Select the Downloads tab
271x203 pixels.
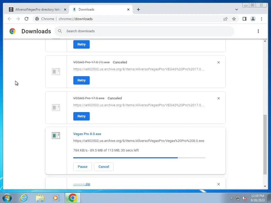click(101, 10)
